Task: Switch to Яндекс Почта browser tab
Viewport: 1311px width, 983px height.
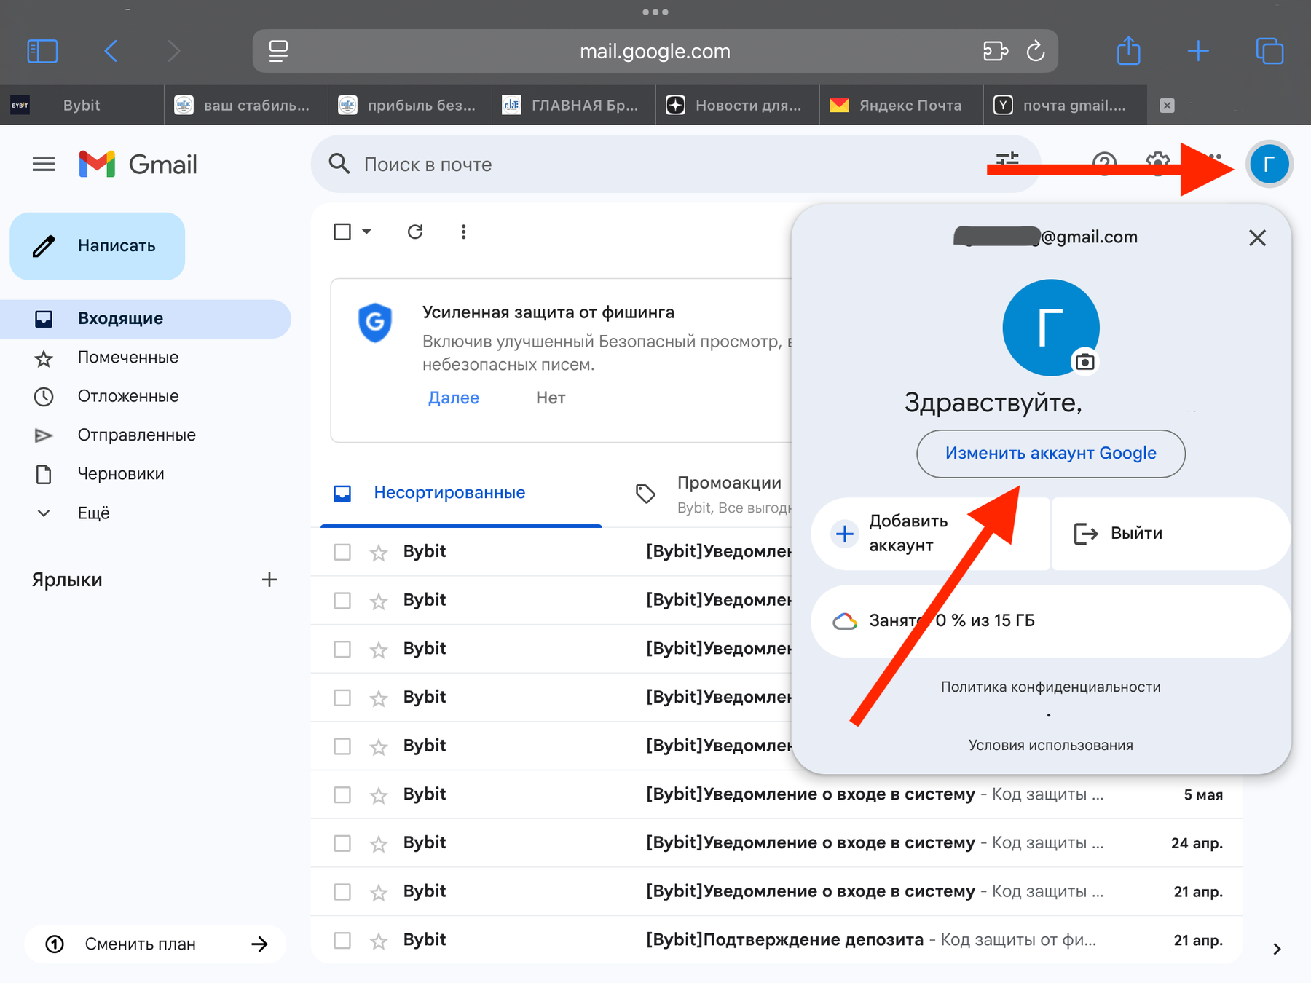Action: pyautogui.click(x=902, y=106)
